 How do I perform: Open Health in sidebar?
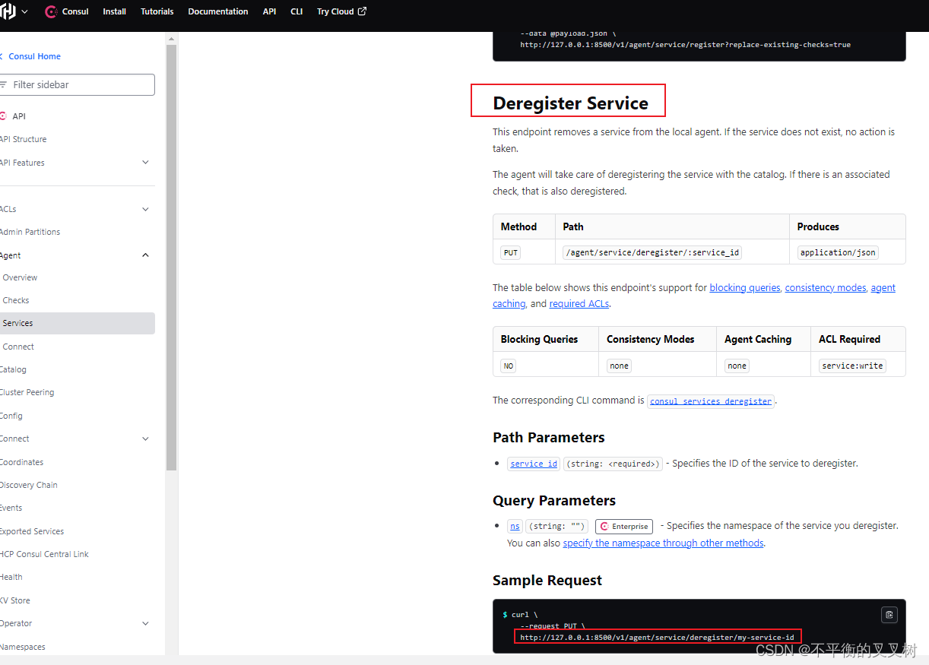click(x=12, y=577)
